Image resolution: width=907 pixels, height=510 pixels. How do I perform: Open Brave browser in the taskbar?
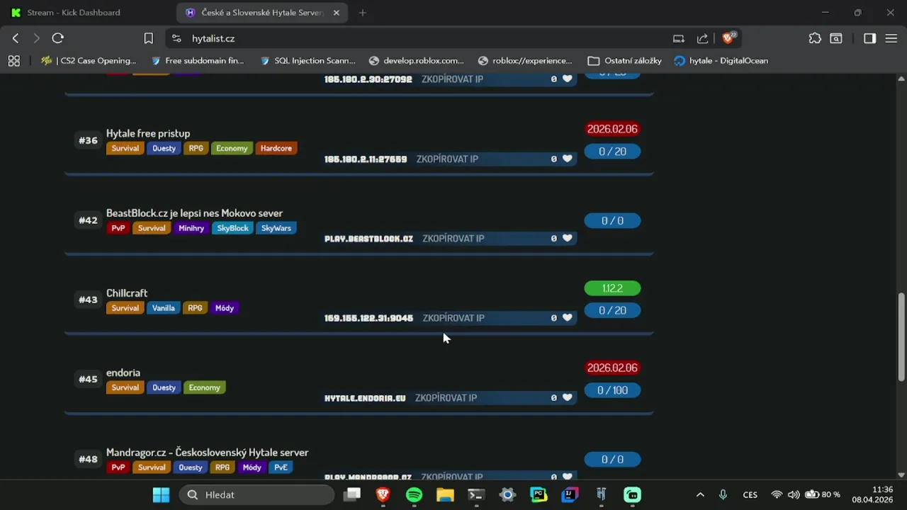tap(383, 494)
